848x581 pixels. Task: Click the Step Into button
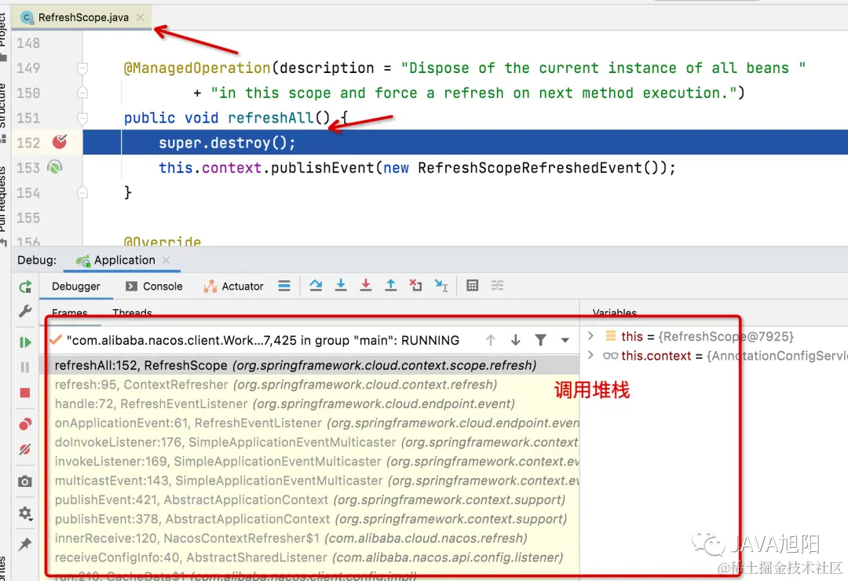(341, 285)
